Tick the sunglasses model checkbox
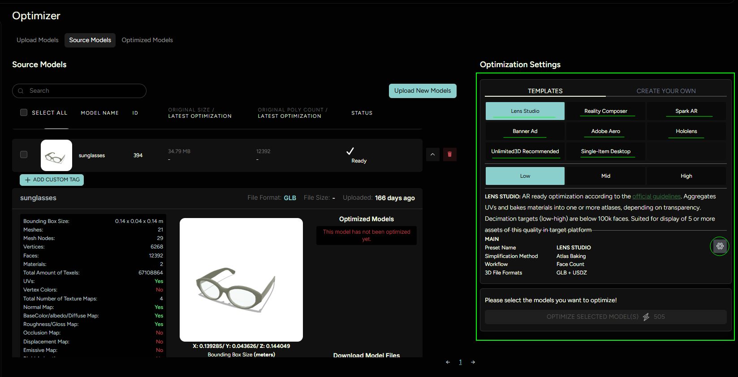Screen dimensions: 738x377 click(x=24, y=154)
